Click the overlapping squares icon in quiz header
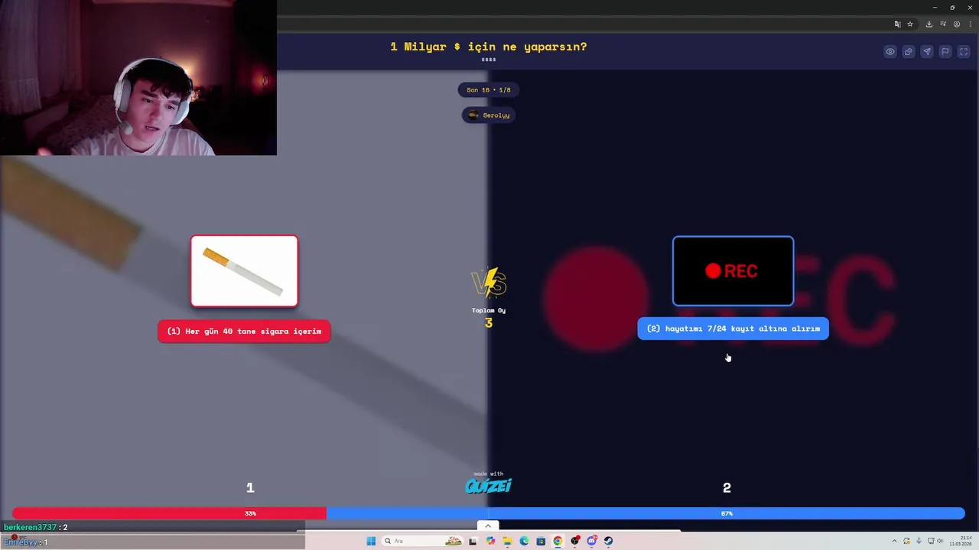 click(909, 52)
